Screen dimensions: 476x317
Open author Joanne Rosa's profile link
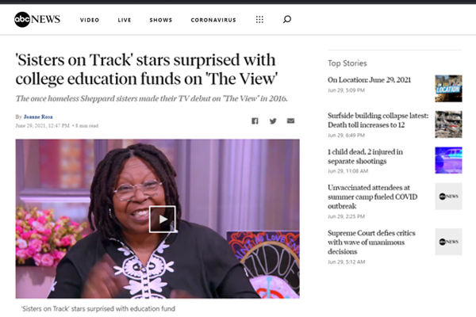click(38, 116)
